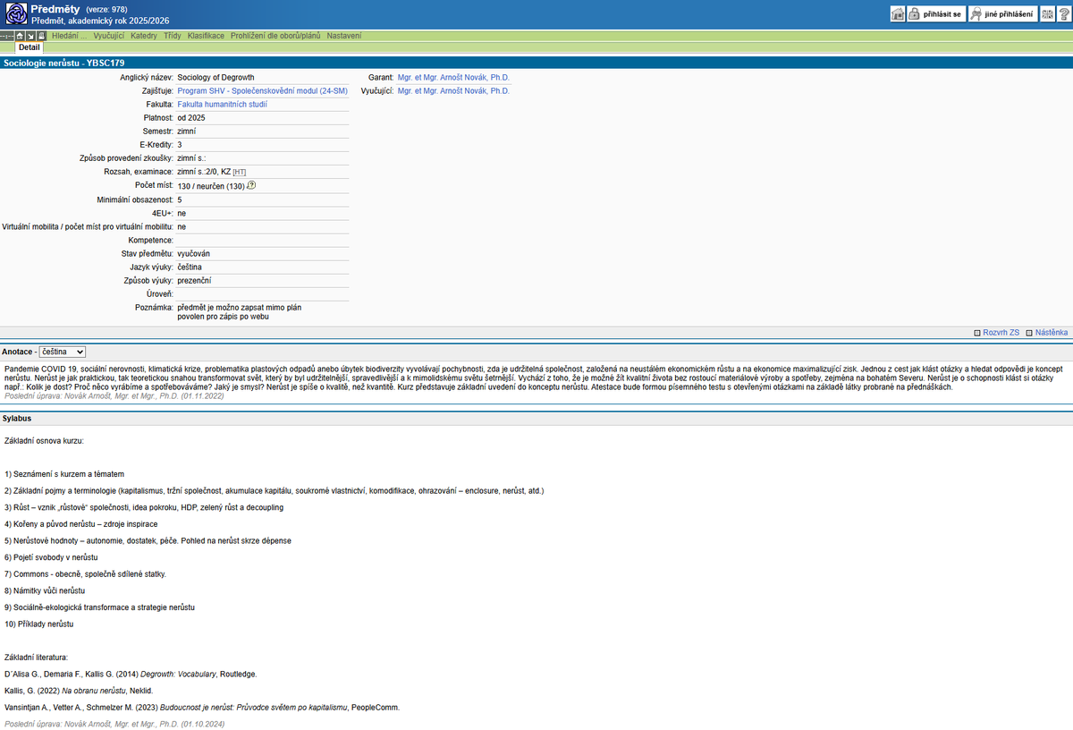Open the Katedry menu
This screenshot has height=730, width=1073.
144,36
